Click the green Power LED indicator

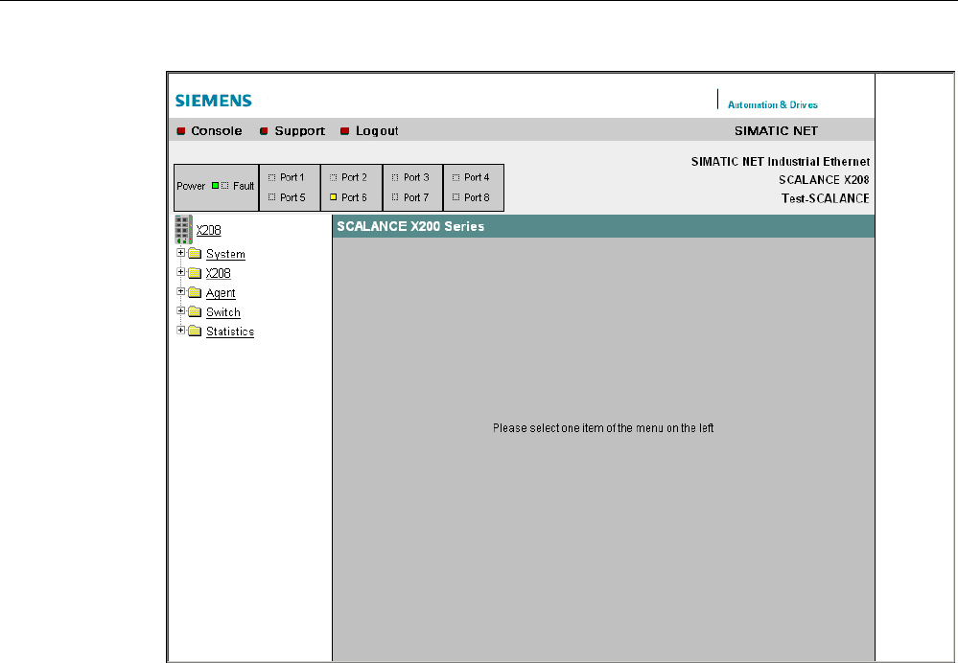[x=215, y=186]
